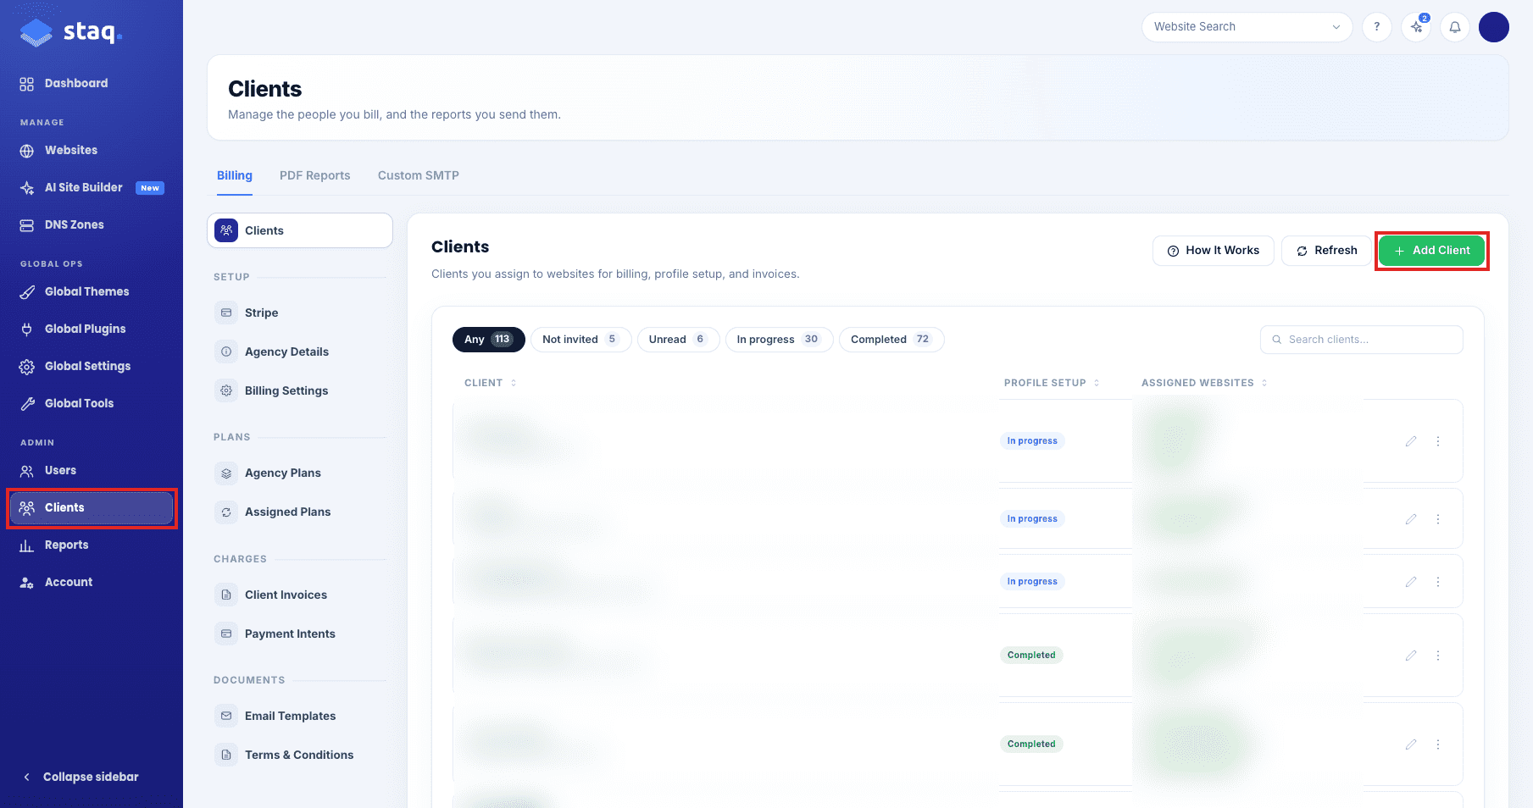Switch to the Billing tab

tap(235, 175)
